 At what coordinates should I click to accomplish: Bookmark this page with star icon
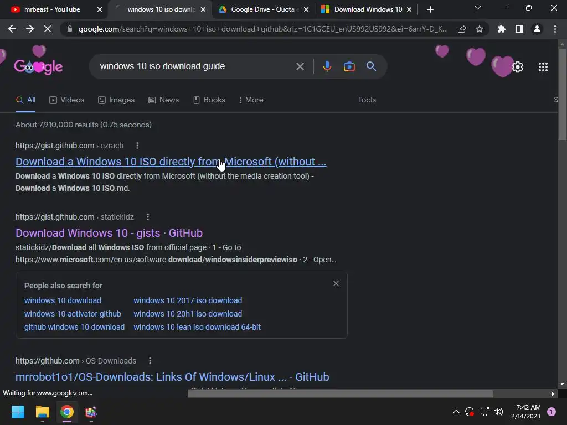coord(480,29)
